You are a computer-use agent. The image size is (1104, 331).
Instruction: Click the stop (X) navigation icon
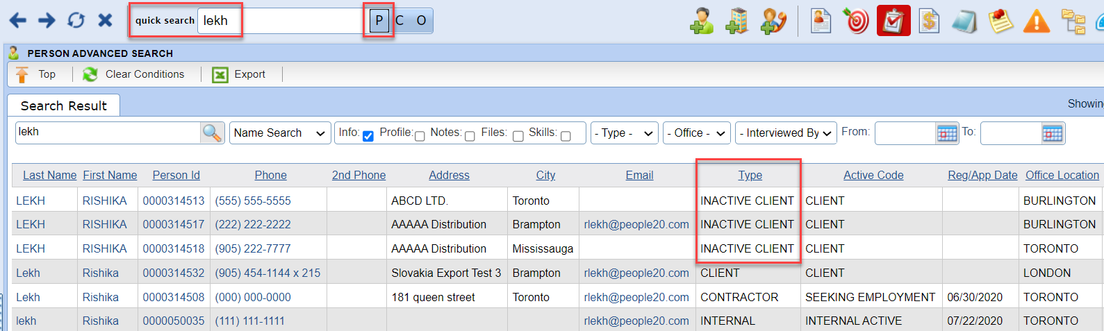pos(105,20)
